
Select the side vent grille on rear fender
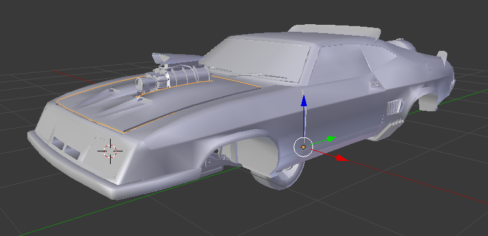pyautogui.click(x=394, y=106)
